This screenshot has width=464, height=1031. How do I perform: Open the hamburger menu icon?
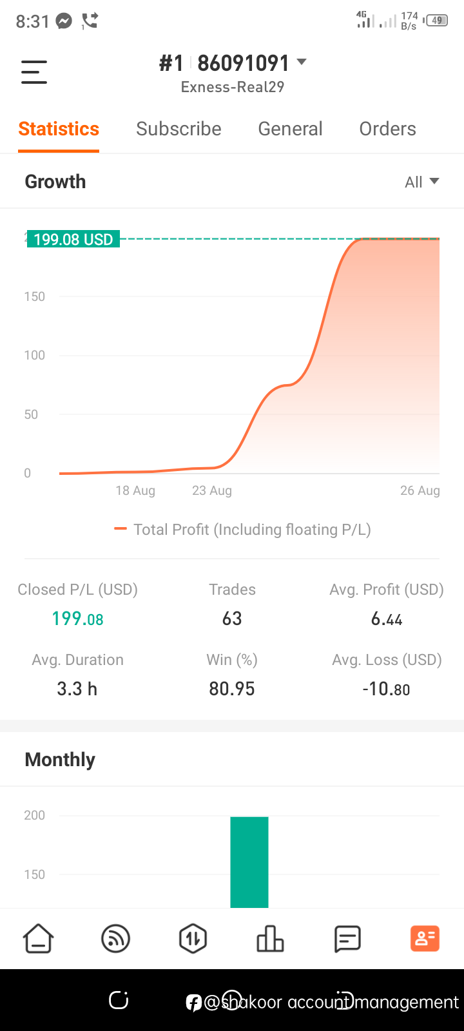34,72
